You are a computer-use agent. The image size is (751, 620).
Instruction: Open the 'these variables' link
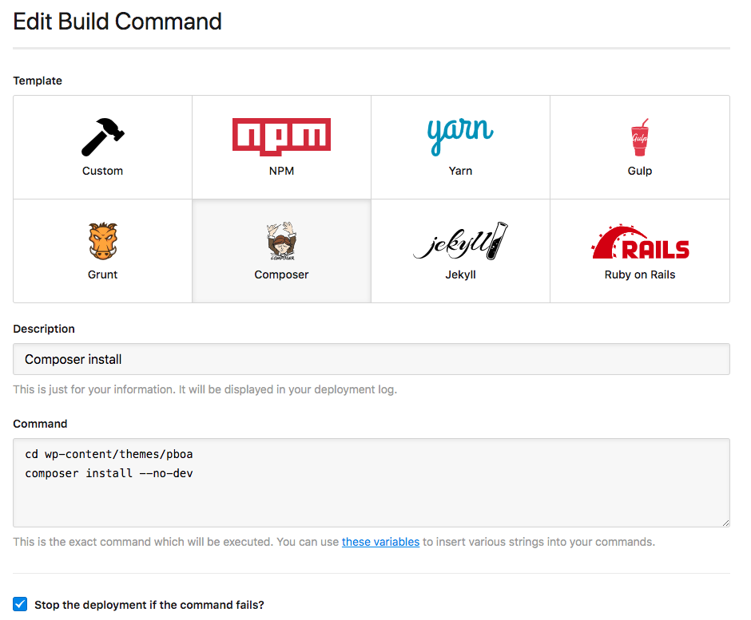380,542
